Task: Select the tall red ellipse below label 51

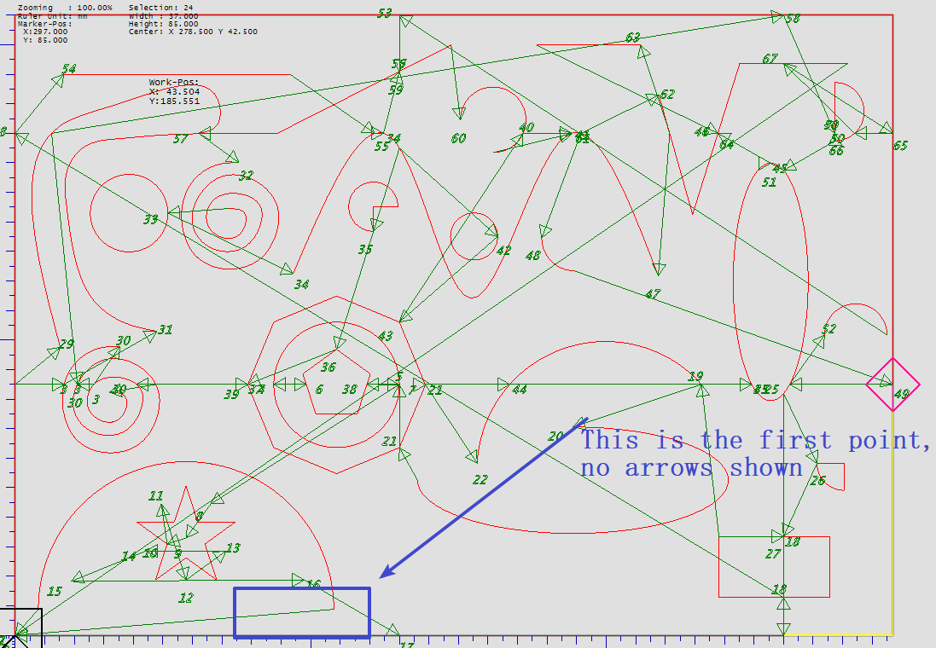Action: (807, 273)
